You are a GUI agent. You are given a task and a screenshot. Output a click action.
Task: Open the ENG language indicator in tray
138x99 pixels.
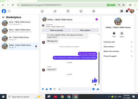[x=120, y=97]
